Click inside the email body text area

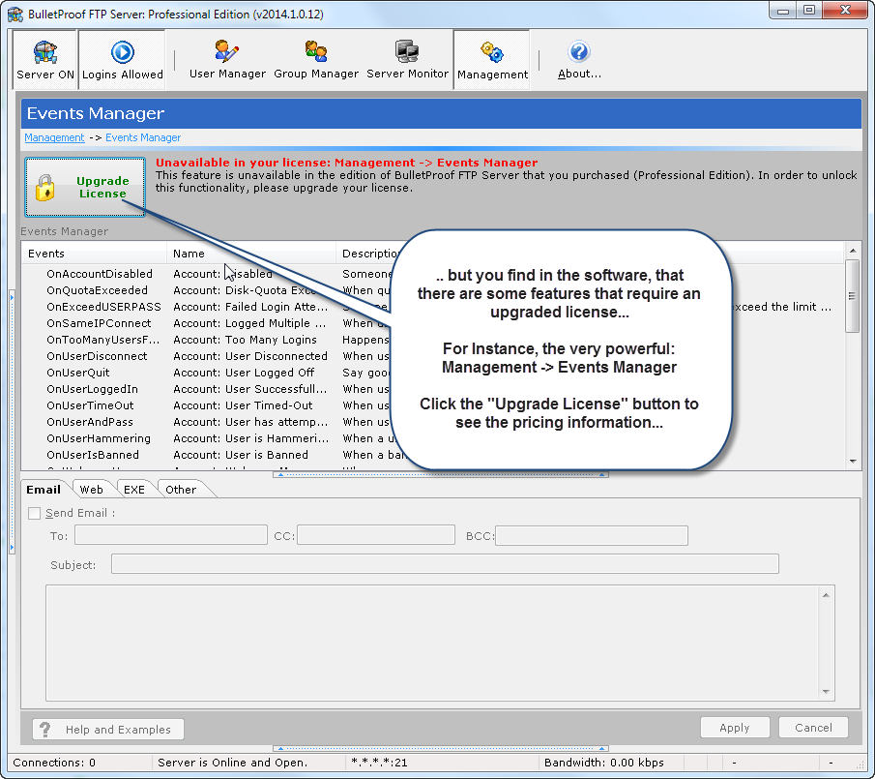433,643
